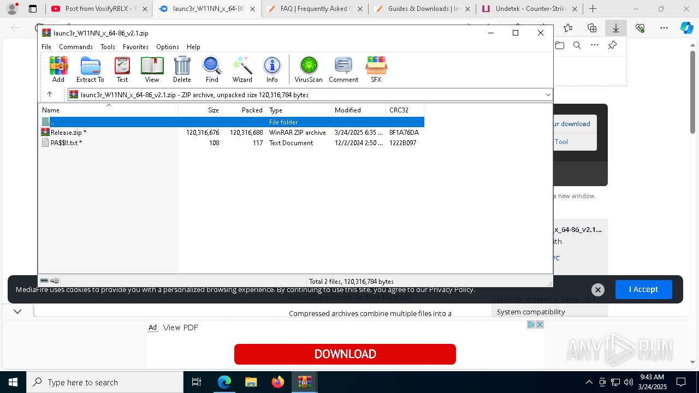This screenshot has width=699, height=393.
Task: Start VirusScan on the archive
Action: point(309,69)
